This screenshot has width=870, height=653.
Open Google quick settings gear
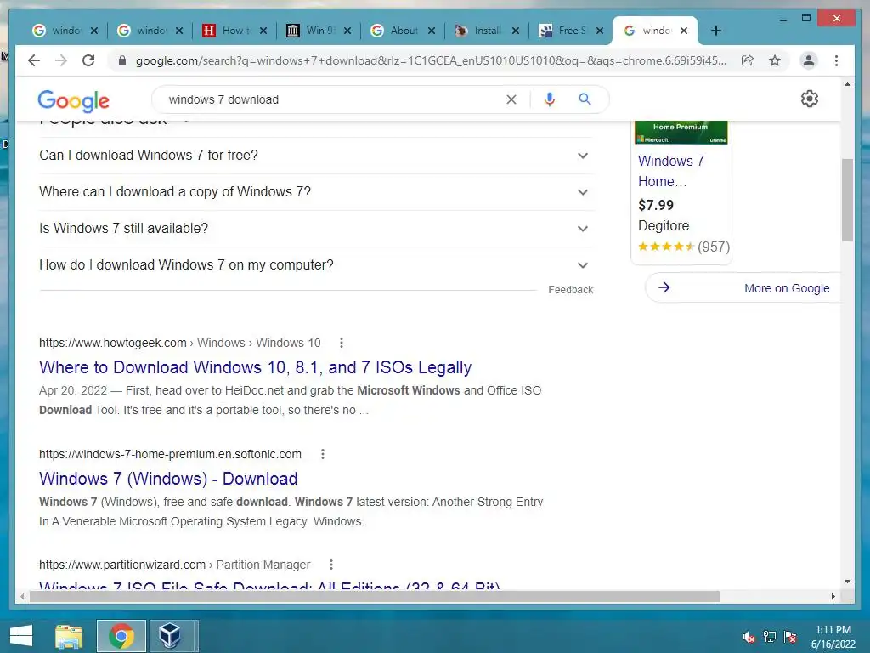[810, 99]
